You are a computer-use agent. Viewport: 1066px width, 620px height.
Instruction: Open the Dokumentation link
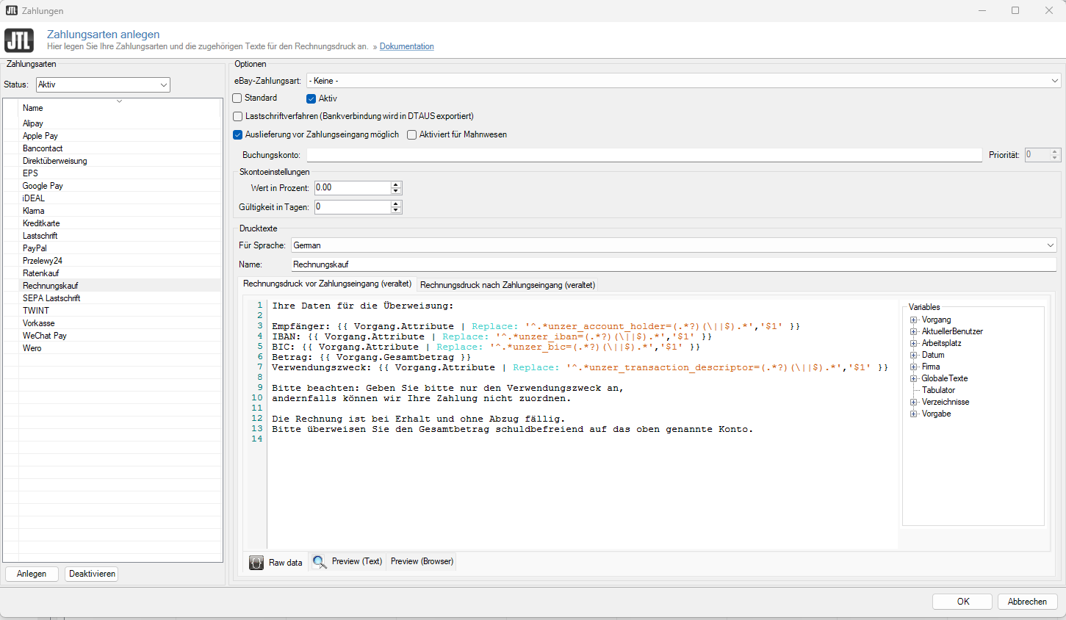pyautogui.click(x=406, y=46)
